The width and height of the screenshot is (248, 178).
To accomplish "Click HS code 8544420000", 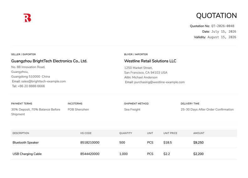I will (x=90, y=154).
